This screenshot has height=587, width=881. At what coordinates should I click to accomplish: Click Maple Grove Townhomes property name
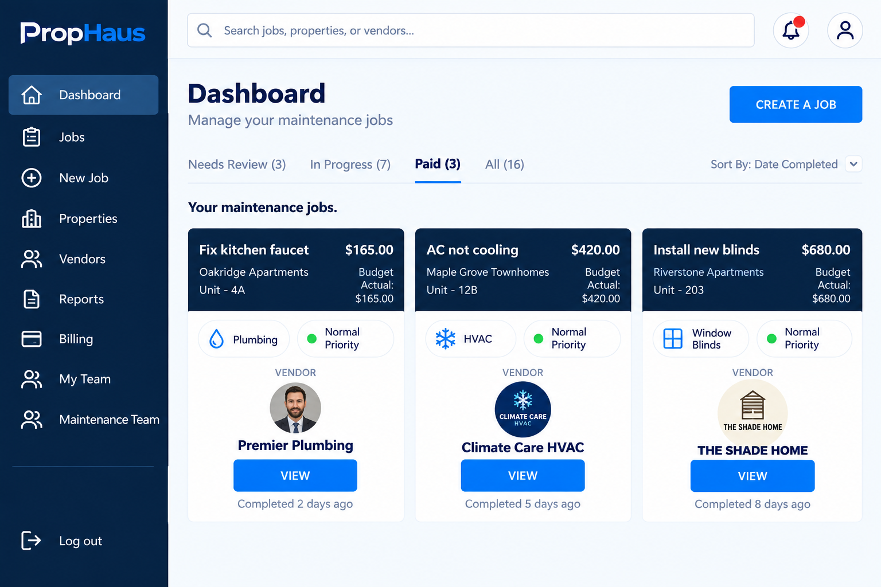point(488,272)
